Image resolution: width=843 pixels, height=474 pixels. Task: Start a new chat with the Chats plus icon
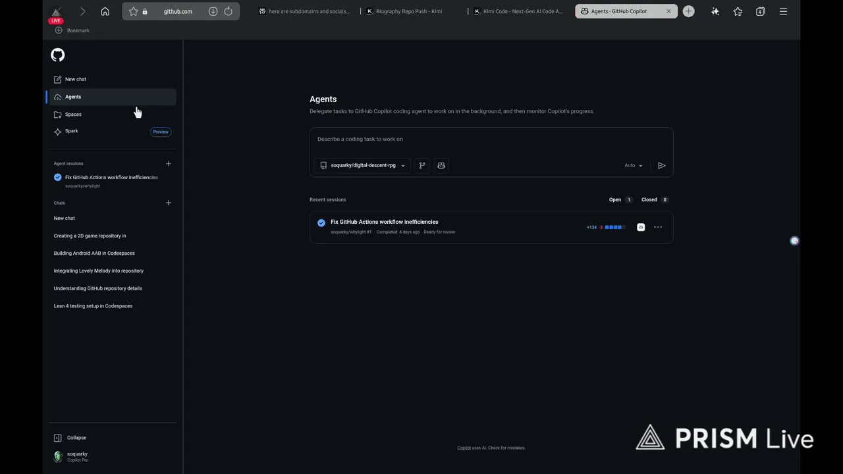coord(169,203)
